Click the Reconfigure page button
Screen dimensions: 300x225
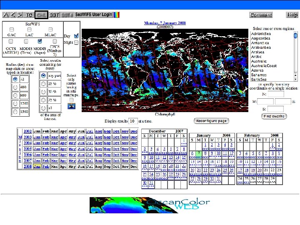tap(211, 121)
